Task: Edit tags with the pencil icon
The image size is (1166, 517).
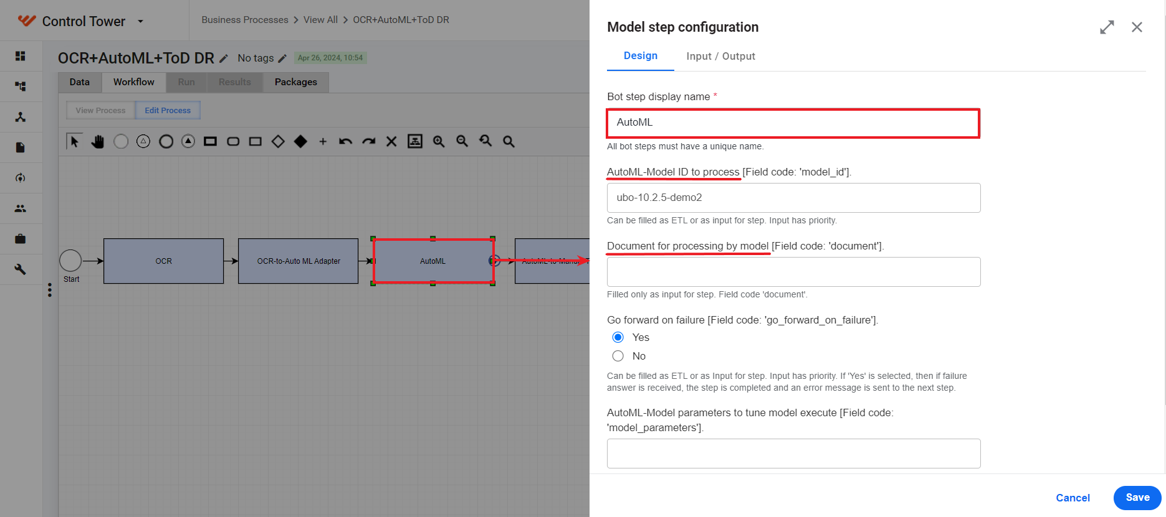Action: point(282,58)
